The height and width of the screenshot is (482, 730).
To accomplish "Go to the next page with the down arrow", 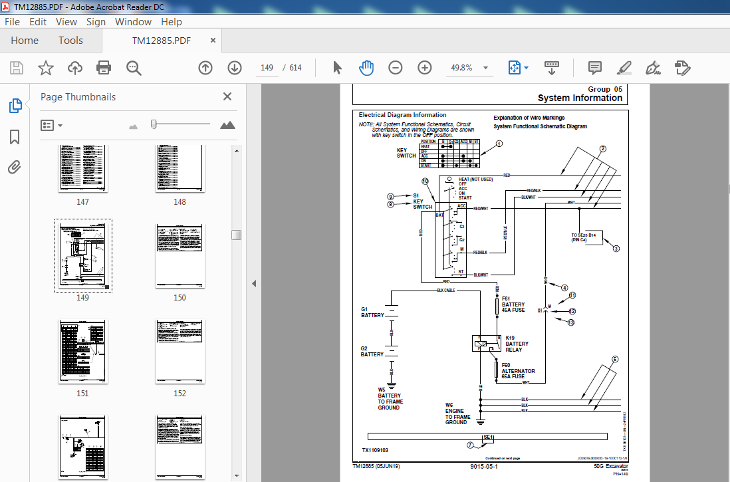I will 235,68.
